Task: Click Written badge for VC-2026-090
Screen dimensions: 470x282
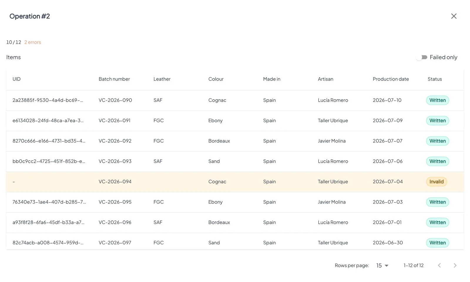Action: 437,100
